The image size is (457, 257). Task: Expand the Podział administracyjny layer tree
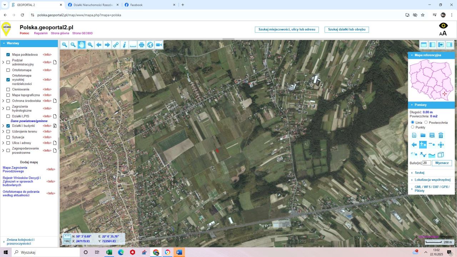[3, 62]
